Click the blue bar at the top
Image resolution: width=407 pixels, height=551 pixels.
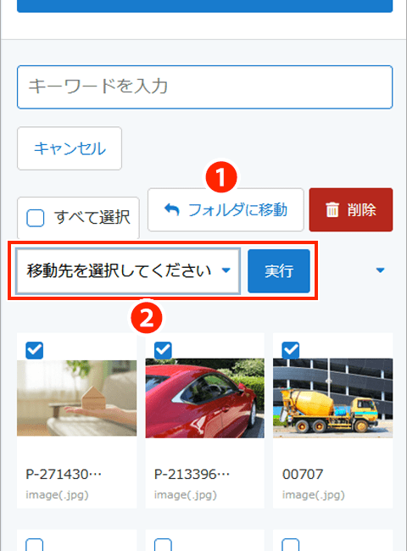coord(205,6)
